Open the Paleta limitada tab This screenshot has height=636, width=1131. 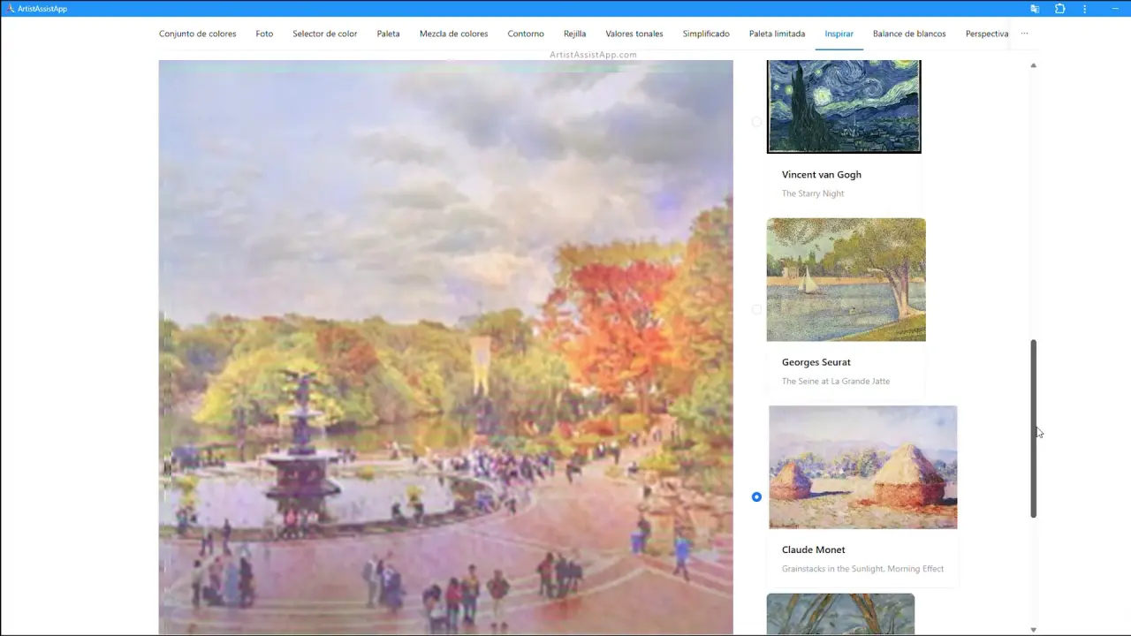[x=777, y=34]
